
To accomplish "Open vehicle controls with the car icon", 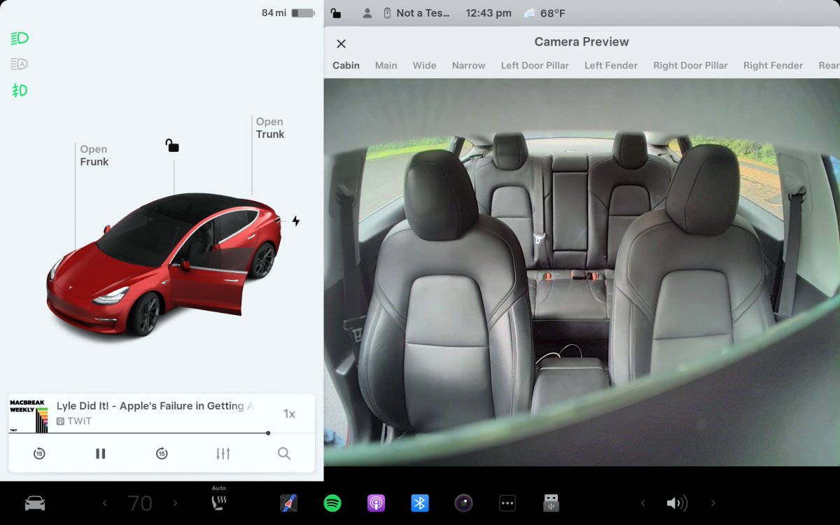I will pos(34,503).
